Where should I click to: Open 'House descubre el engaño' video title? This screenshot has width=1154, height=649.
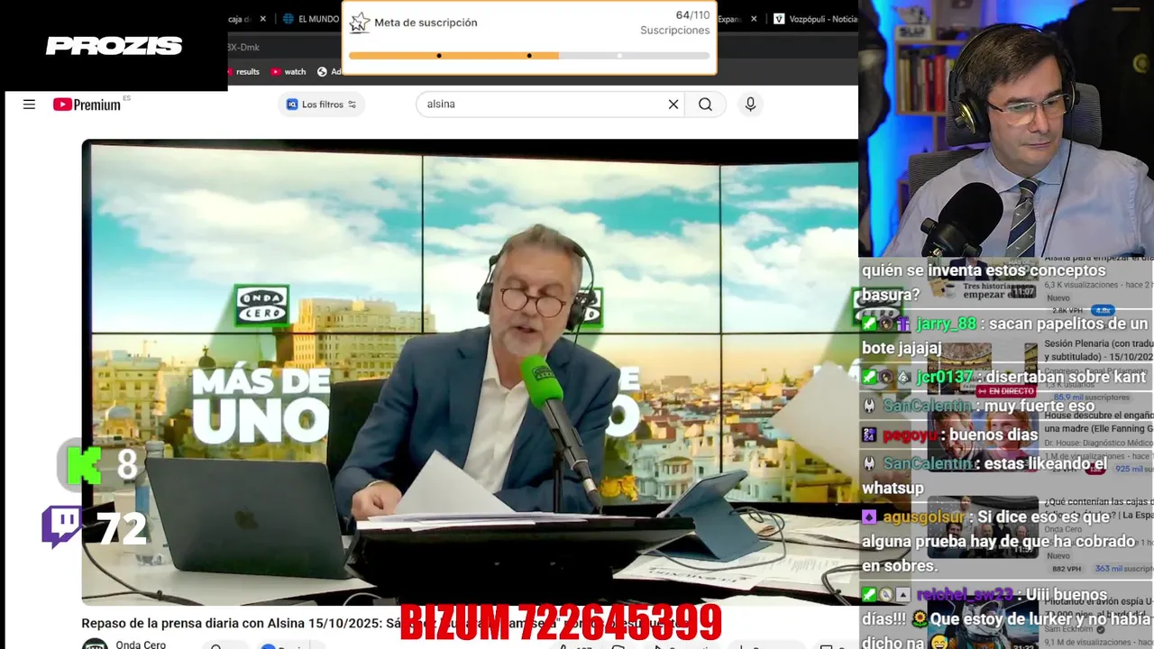pos(1098,422)
